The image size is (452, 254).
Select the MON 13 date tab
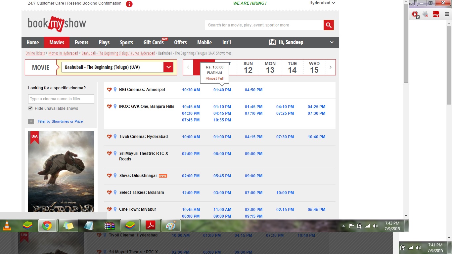[270, 67]
